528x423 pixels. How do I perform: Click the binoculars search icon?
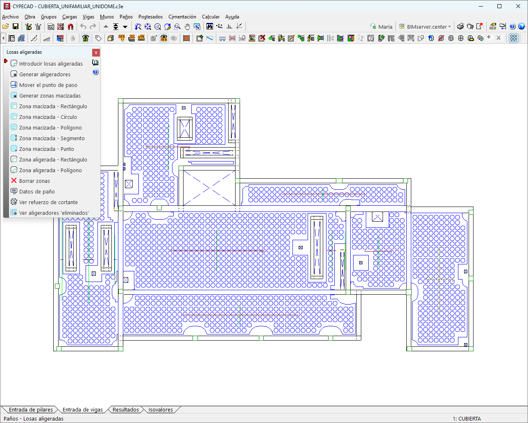(x=210, y=27)
